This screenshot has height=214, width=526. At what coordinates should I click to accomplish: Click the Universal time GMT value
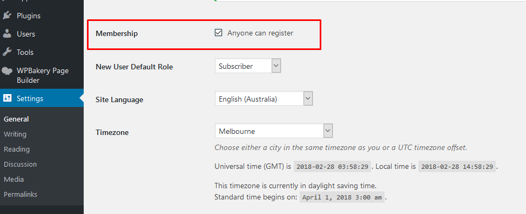333,167
